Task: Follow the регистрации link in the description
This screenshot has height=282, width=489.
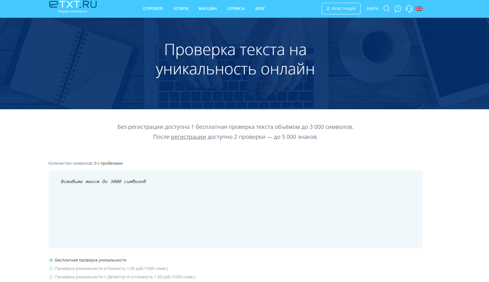Action: [188, 137]
